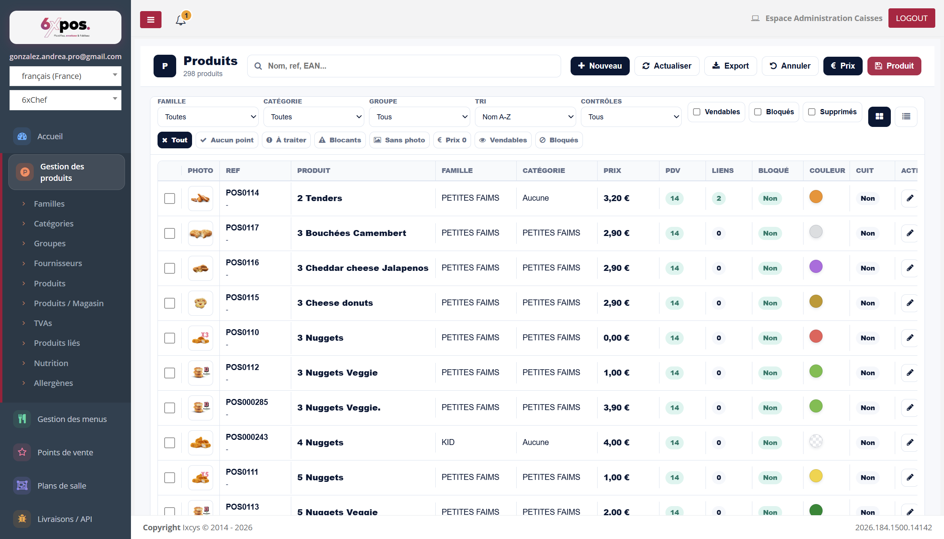Open Fournisseurs in the sidebar submenu
The image size is (944, 539).
pos(58,263)
